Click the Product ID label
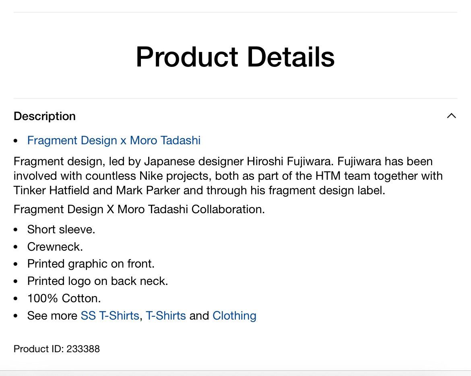The width and height of the screenshot is (471, 376). [x=39, y=349]
